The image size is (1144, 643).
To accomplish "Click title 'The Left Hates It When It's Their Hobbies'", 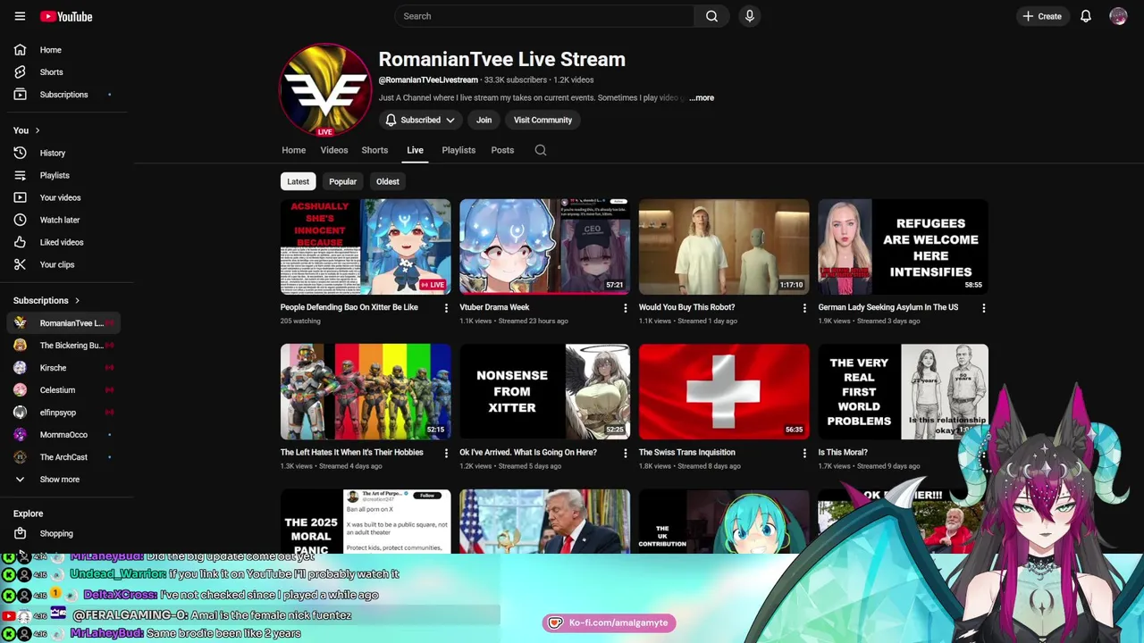I will click(352, 453).
